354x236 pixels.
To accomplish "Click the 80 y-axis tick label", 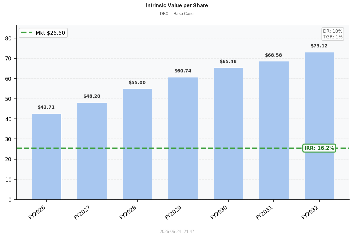I will tap(8, 38).
